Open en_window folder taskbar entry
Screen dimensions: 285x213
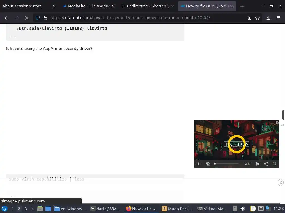70,209
